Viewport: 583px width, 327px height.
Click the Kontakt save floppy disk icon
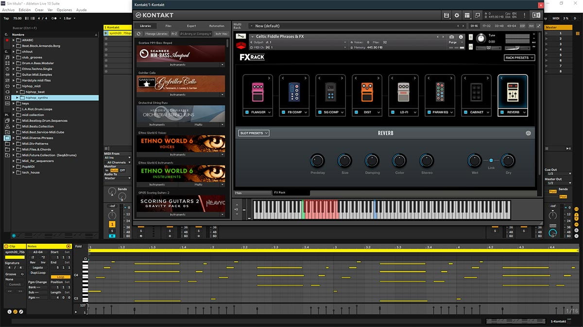click(x=446, y=16)
